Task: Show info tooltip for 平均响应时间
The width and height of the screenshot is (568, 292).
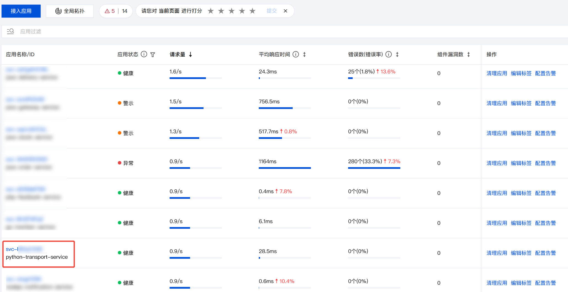Action: point(296,54)
